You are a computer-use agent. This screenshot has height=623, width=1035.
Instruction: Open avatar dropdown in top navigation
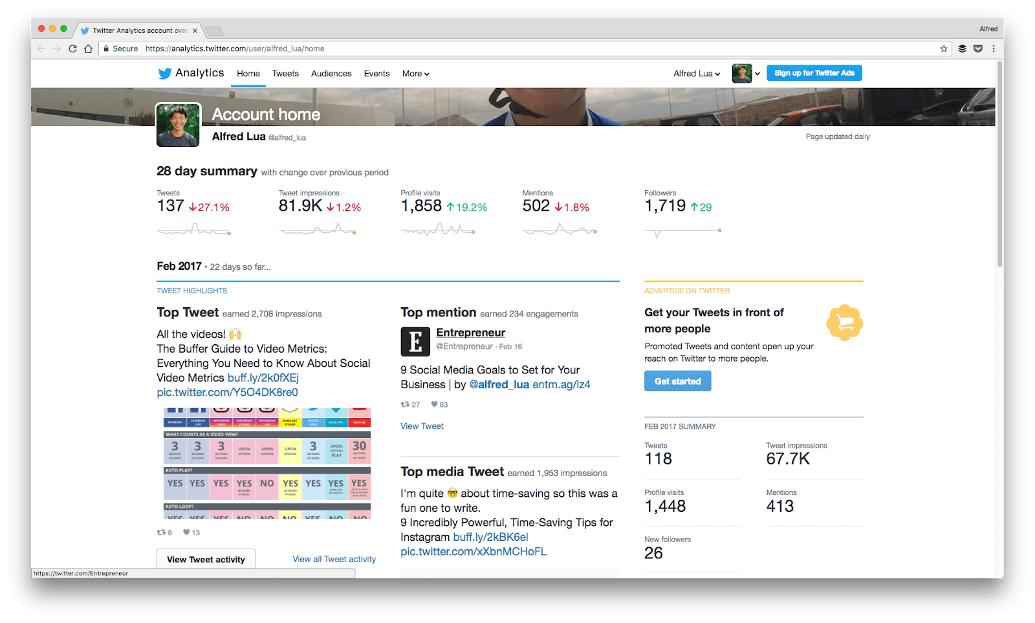tap(746, 74)
